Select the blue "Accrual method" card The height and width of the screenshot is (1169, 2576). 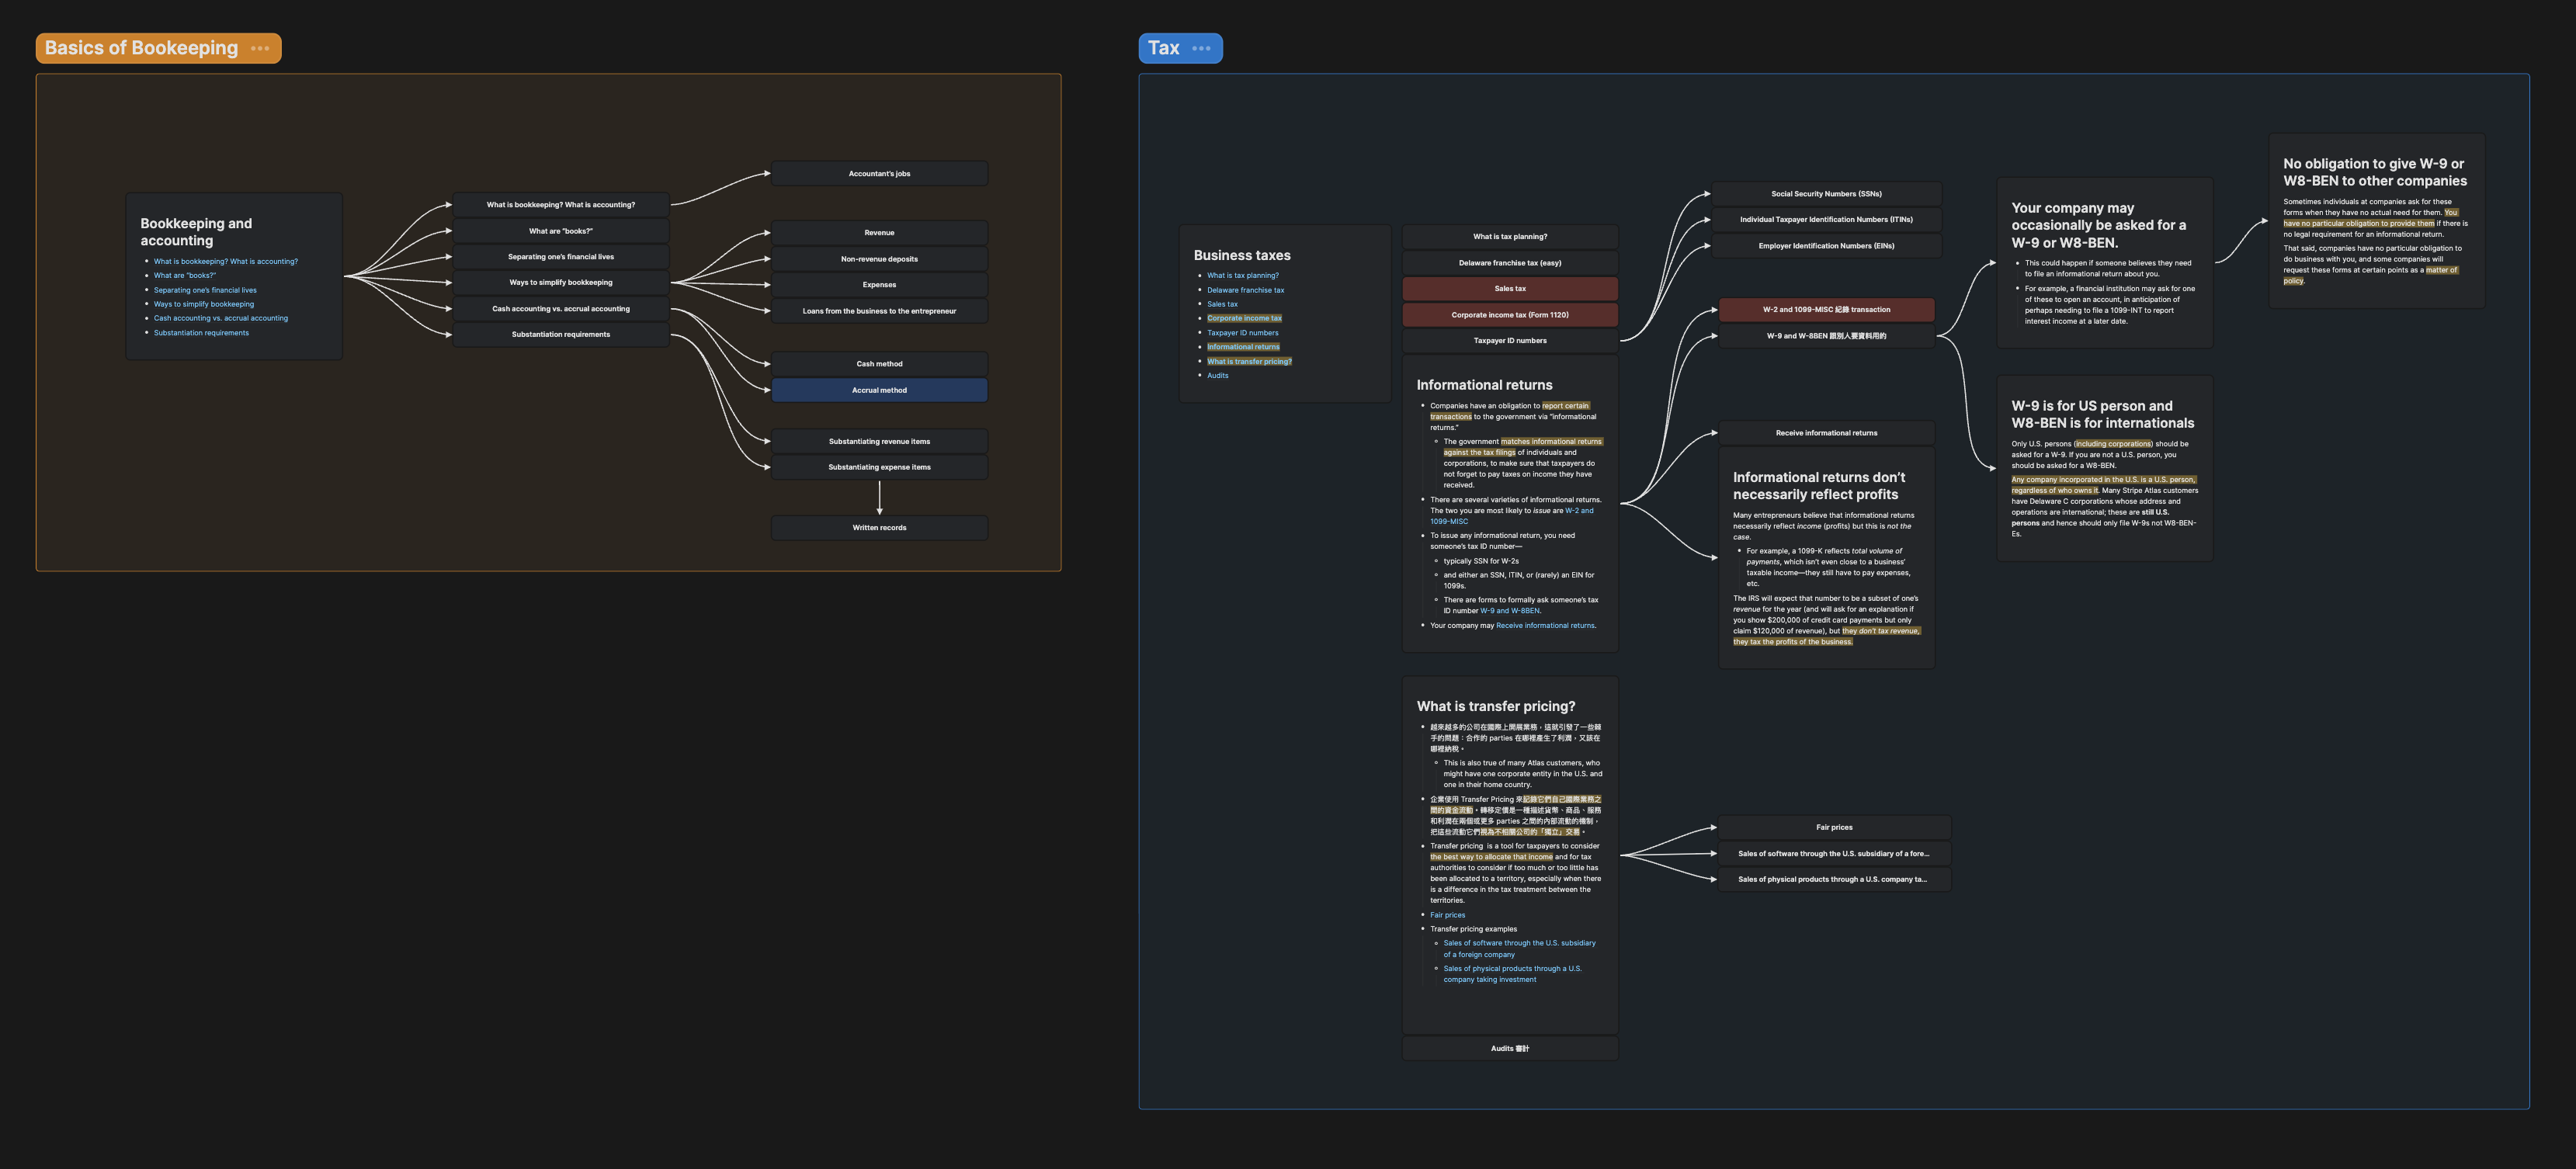coord(879,390)
